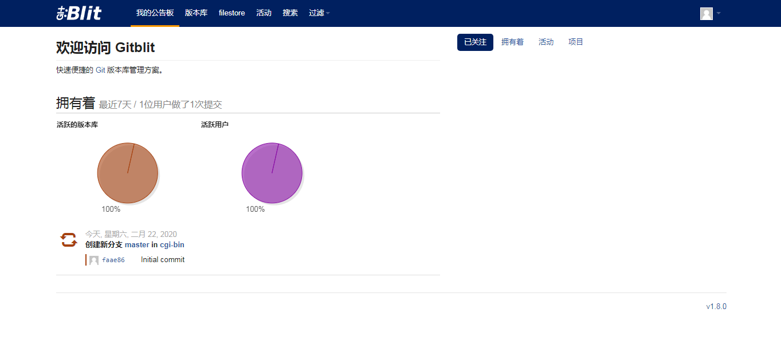Click the 活跃的版本库 chart label
The height and width of the screenshot is (352, 781).
coord(77,124)
